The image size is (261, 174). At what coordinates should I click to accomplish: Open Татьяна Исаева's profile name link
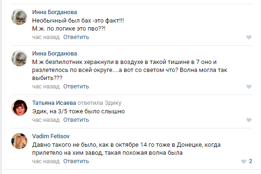(x=54, y=103)
